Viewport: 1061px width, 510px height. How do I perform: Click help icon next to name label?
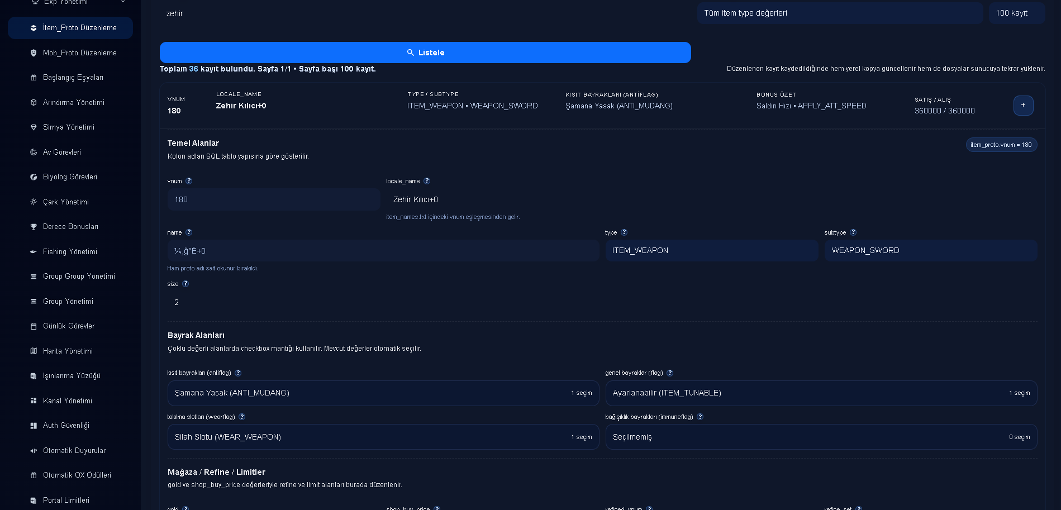tap(189, 232)
